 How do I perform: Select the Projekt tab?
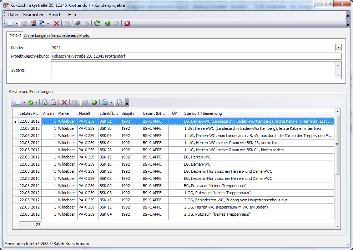15,35
